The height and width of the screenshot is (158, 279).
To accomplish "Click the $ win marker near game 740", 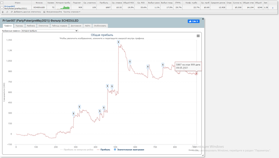I will point(163,65).
